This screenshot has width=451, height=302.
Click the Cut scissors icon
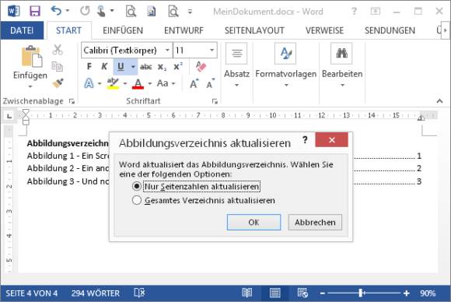[58, 50]
